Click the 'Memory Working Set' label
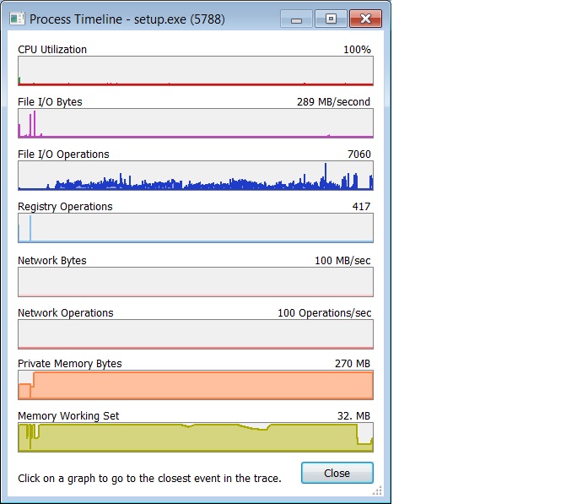 68,416
